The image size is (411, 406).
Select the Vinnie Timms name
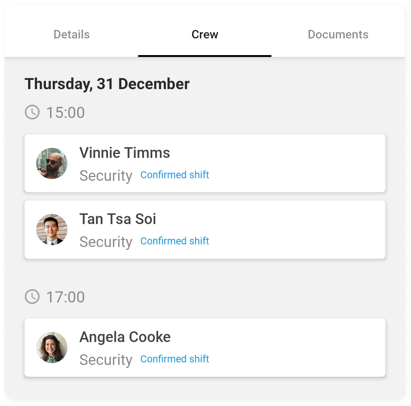[125, 153]
